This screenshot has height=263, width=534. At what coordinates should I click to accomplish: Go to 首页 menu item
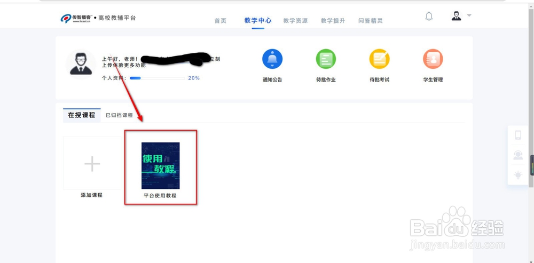point(221,21)
